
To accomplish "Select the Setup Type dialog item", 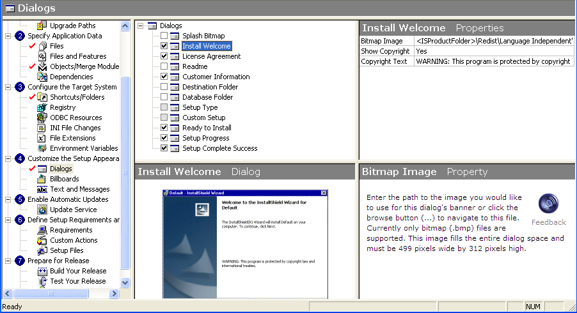I will 200,107.
